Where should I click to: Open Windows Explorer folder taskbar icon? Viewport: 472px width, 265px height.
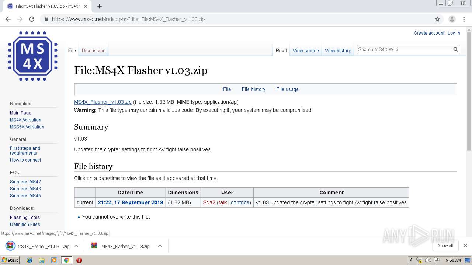pyautogui.click(x=42, y=260)
